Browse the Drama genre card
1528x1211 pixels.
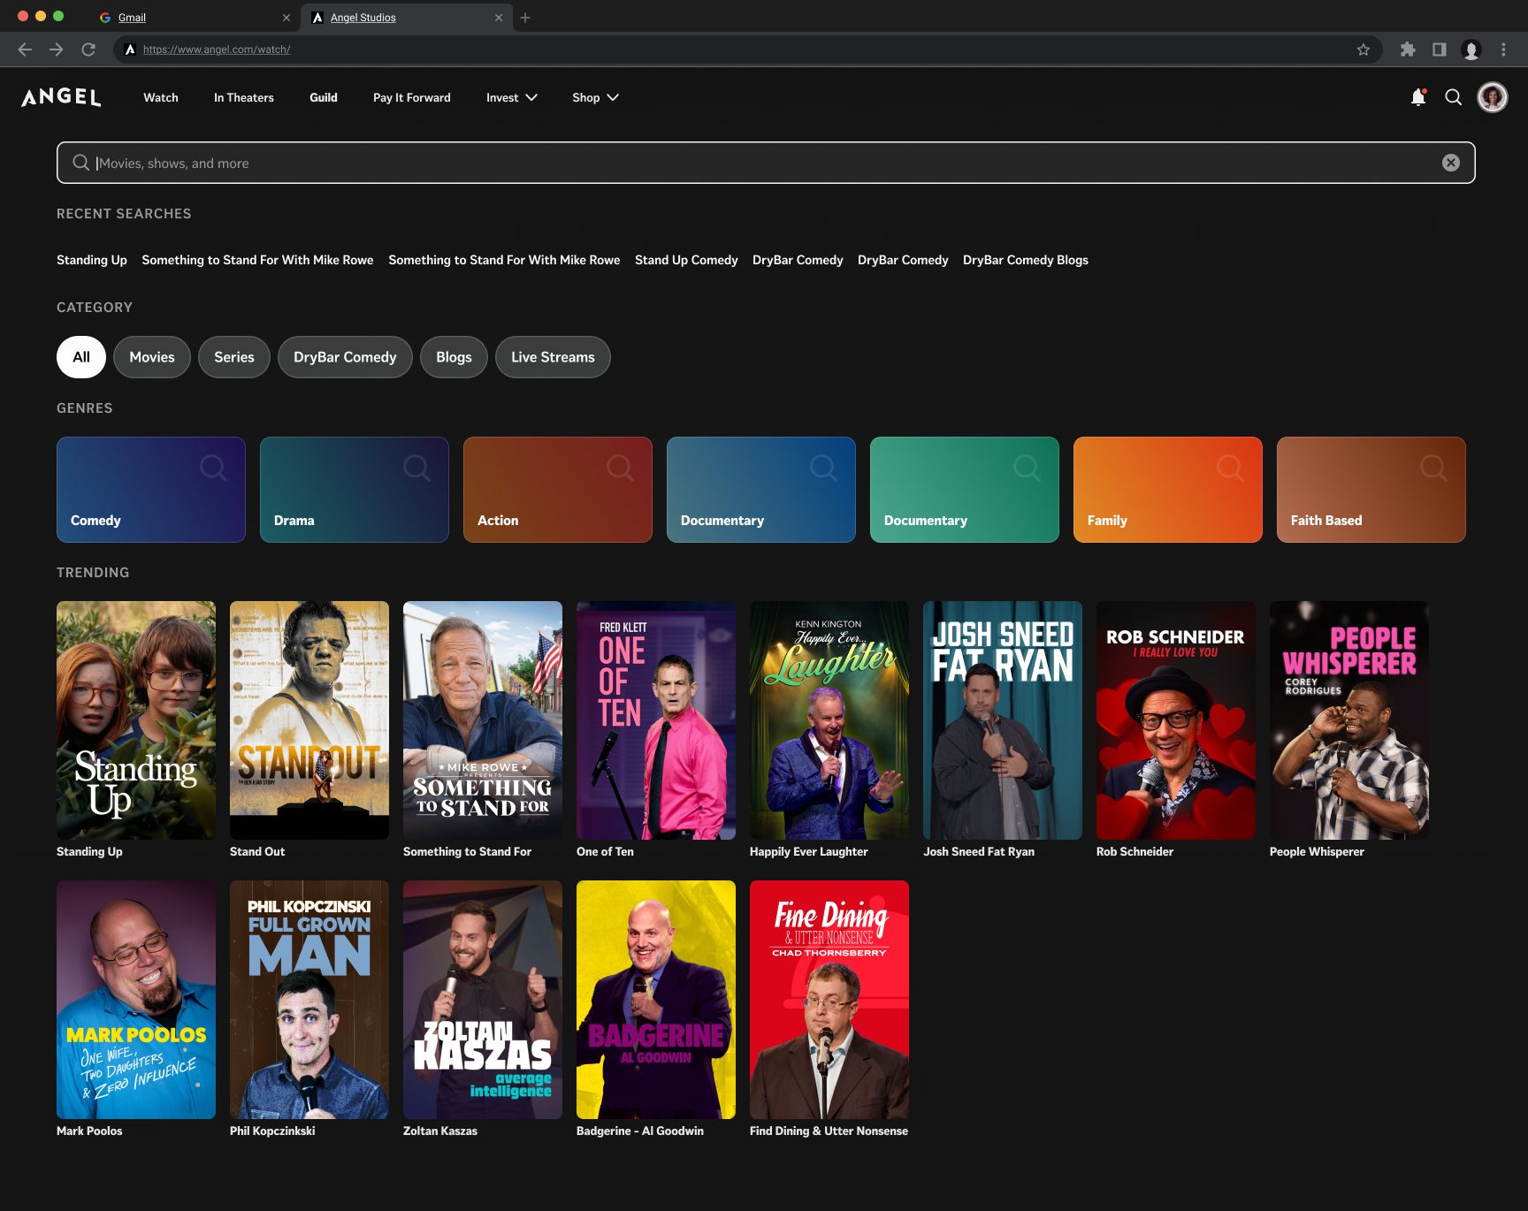click(x=355, y=490)
